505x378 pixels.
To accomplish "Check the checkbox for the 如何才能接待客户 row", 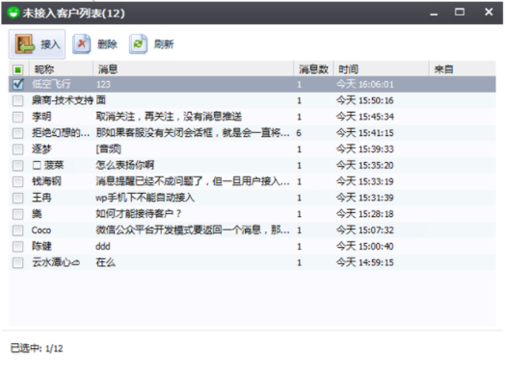I will point(18,214).
